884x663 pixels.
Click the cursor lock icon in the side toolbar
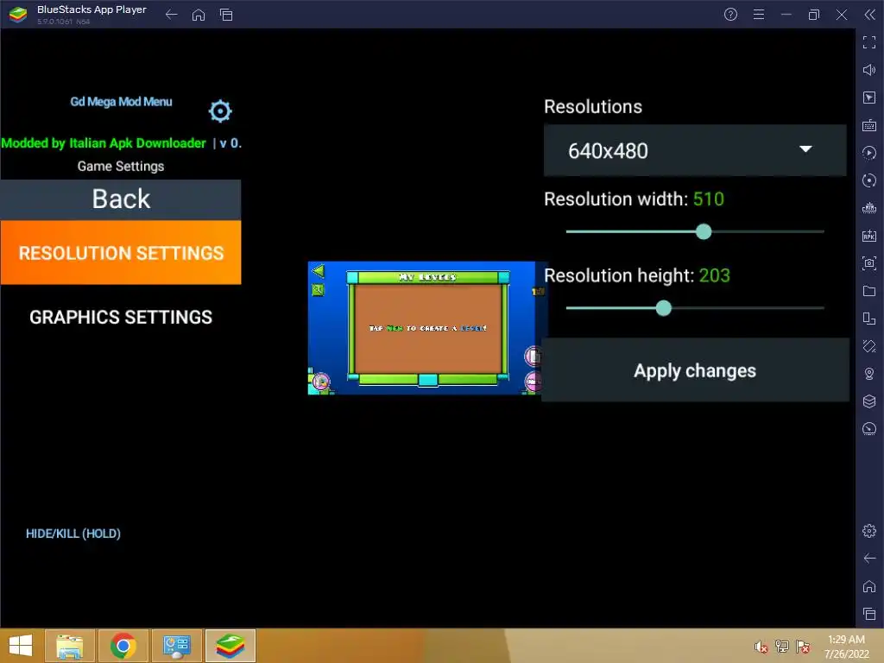click(869, 98)
